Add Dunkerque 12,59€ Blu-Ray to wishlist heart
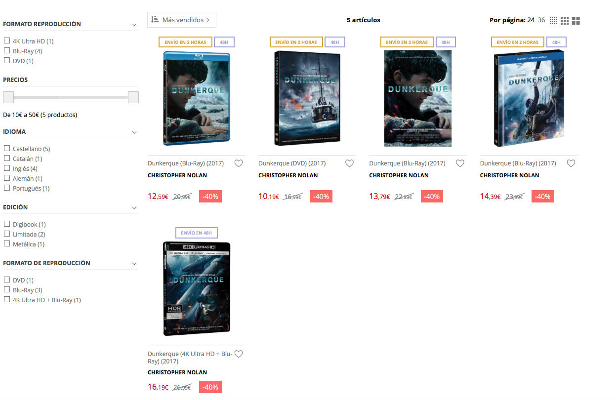This screenshot has width=616, height=400. pyautogui.click(x=239, y=163)
